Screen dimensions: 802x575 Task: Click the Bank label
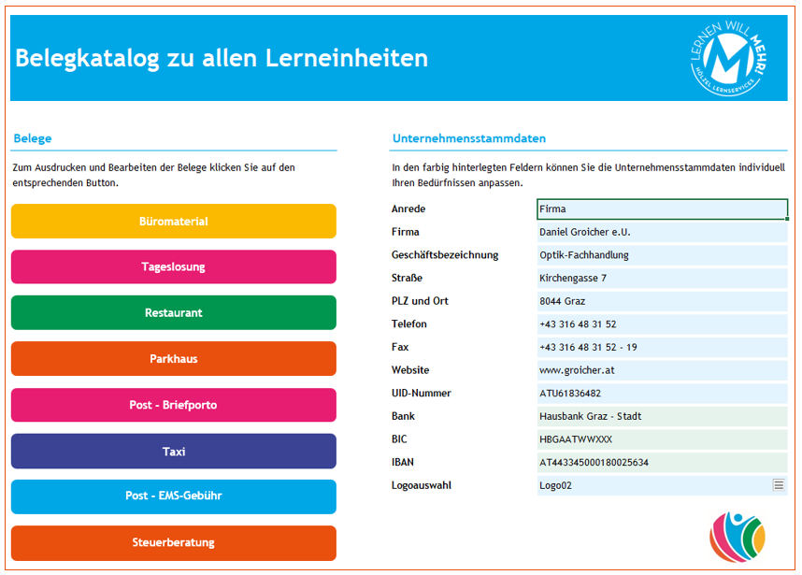403,416
